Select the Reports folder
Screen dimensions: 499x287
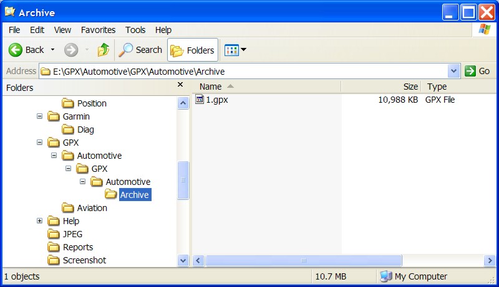78,247
